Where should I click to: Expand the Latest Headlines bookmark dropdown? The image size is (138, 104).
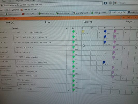(37, 9)
